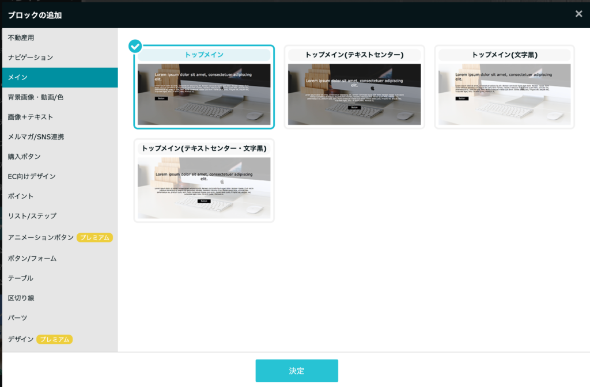
Task: Close the ブロックの追加 dialog with the X icon
Action: [578, 14]
